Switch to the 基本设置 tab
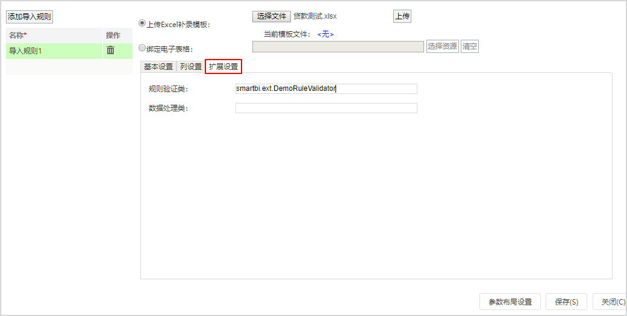This screenshot has height=316, width=627. coord(158,67)
